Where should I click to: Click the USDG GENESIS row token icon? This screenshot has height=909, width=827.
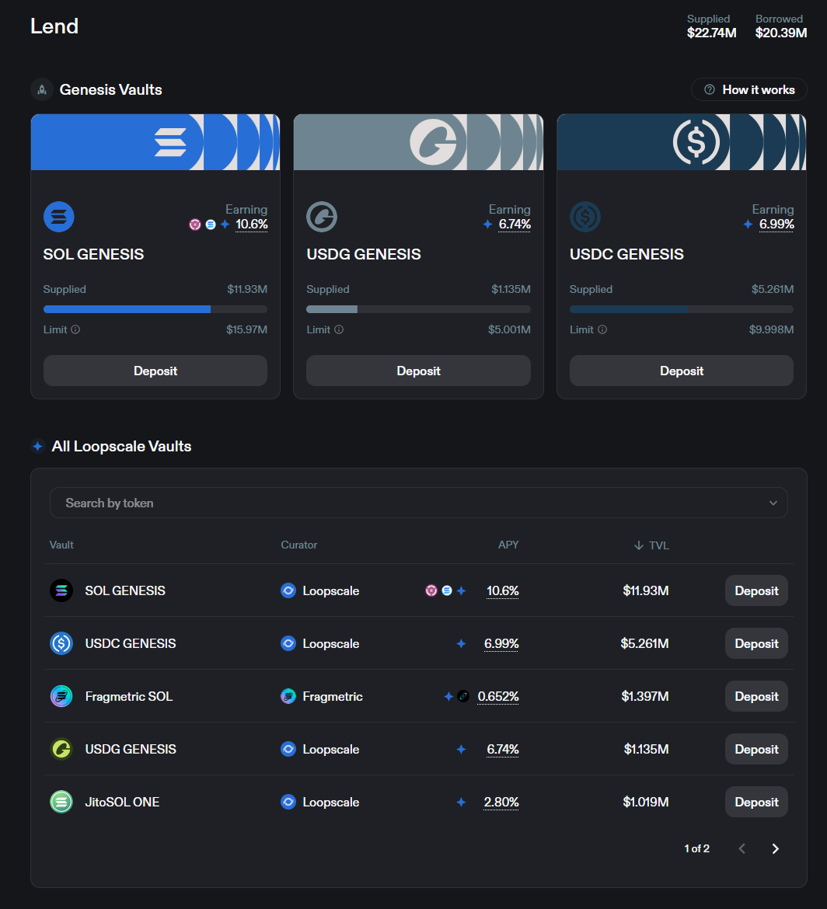tap(61, 749)
